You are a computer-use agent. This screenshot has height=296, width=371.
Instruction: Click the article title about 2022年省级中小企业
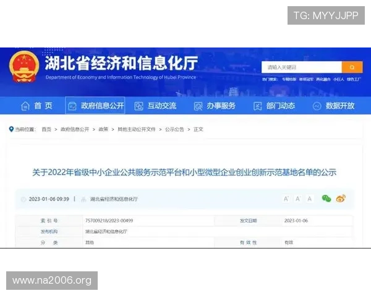(x=184, y=172)
